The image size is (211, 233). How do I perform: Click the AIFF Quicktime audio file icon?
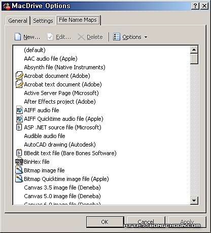tap(19, 119)
